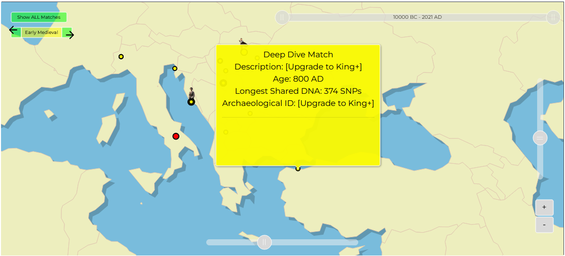Image resolution: width=565 pixels, height=256 pixels.
Task: Select the yellow marker in northwest Italy
Action: click(121, 57)
